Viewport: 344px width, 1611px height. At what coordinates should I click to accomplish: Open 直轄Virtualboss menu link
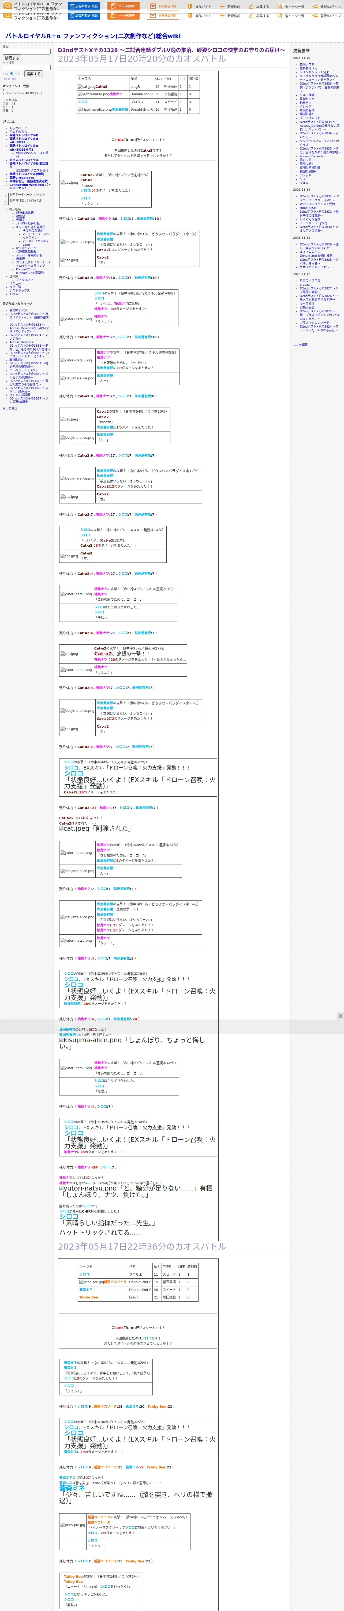(x=22, y=177)
